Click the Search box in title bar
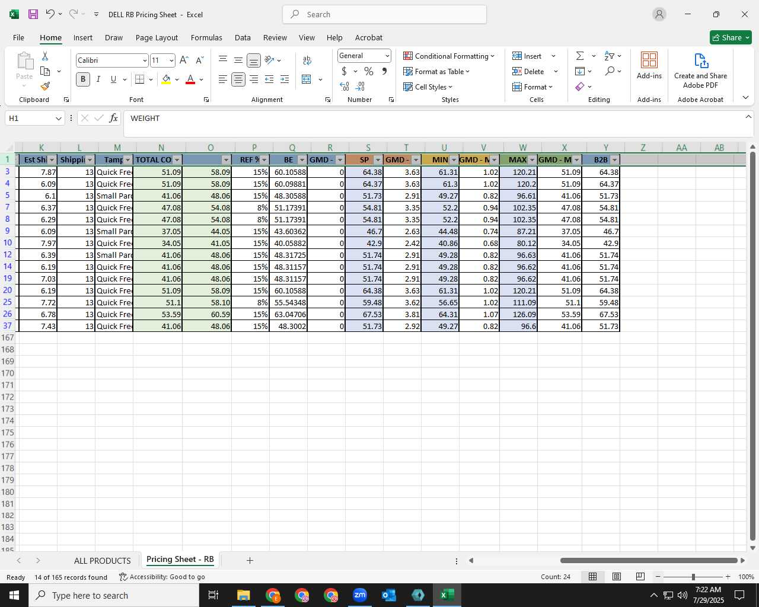This screenshot has height=607, width=759. (384, 14)
